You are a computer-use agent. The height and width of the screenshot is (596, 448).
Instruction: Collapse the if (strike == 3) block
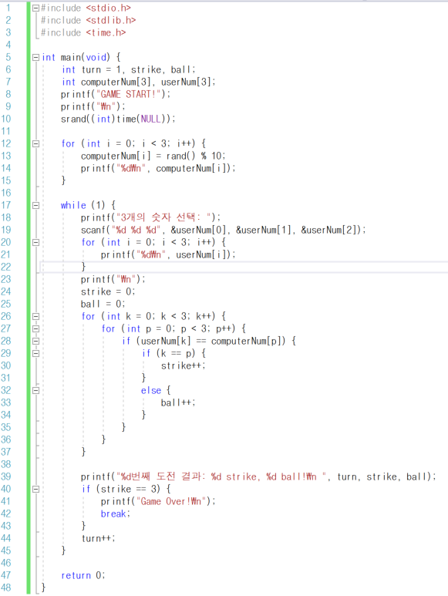click(x=35, y=489)
